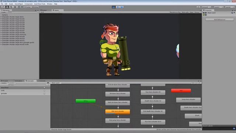Image resolution: width=236 pixels, height=133 pixels.
Task: Open the Game view aspect ratio dropdown
Action: (x=50, y=12)
